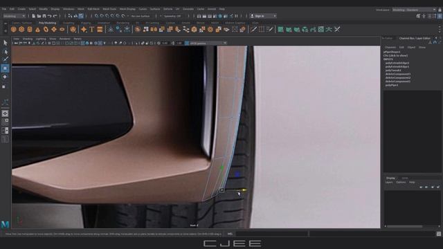Toggle the highlighted color management button beside gamma field
443x249 pixels.
pyautogui.click(x=187, y=43)
